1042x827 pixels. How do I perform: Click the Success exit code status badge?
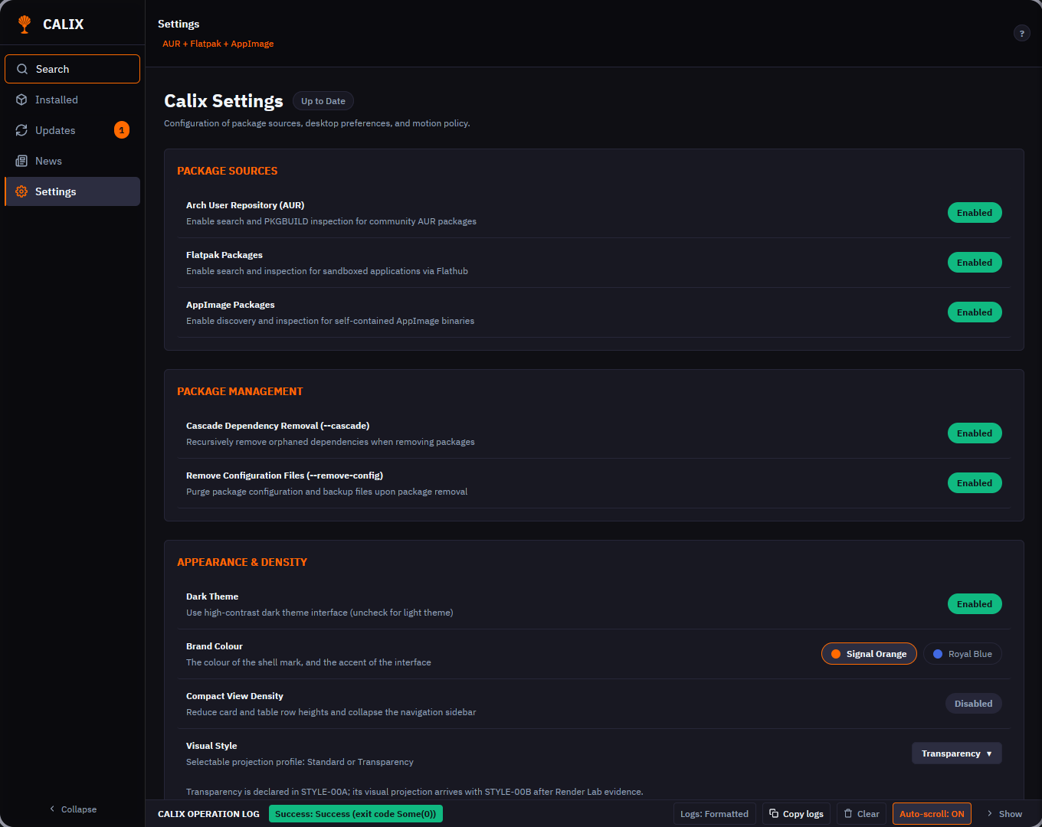(x=356, y=813)
